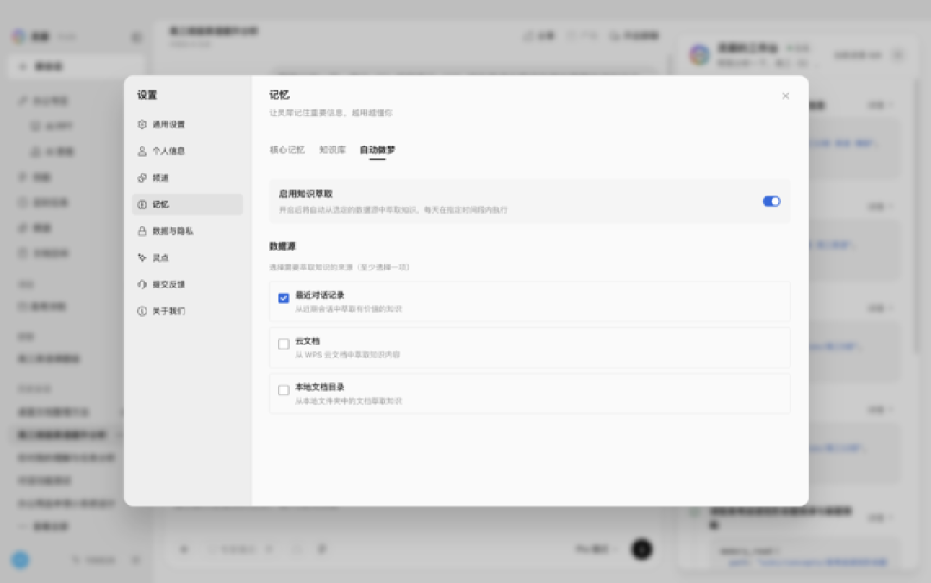Open 数据与隐私 in the settings sidebar
This screenshot has height=583, width=931.
[x=187, y=232]
